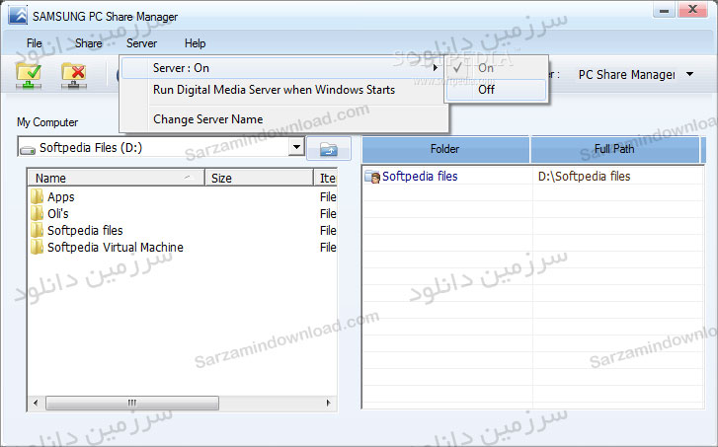Click the PC Share Manager server name text
The height and width of the screenshot is (447, 718).
(626, 75)
